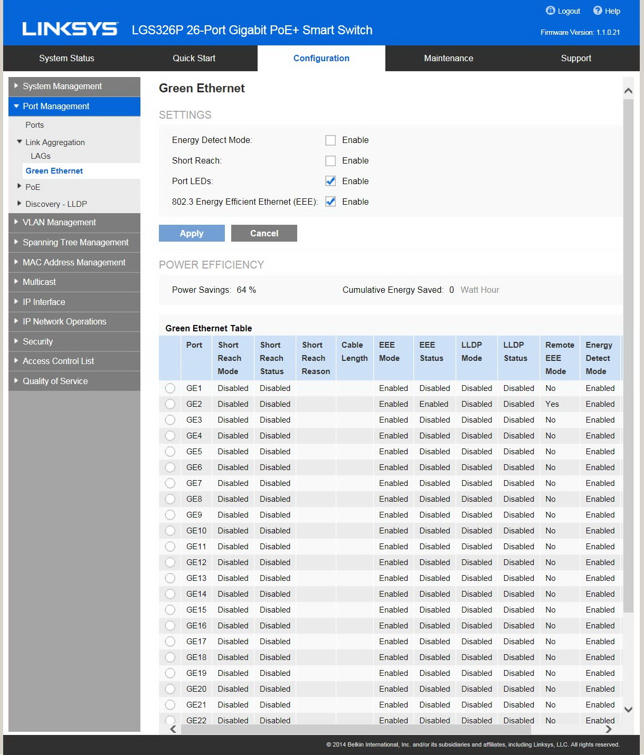This screenshot has height=755, width=644.
Task: Collapse the Link Aggregation submenu
Action: pyautogui.click(x=20, y=142)
